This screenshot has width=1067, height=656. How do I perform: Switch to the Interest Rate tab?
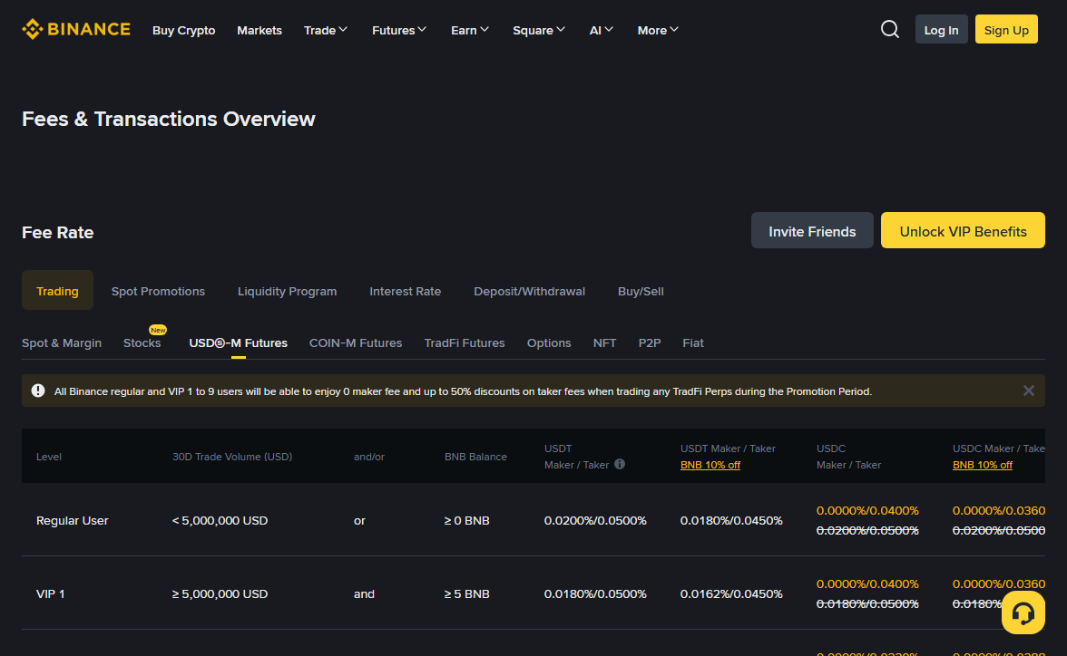click(x=405, y=291)
